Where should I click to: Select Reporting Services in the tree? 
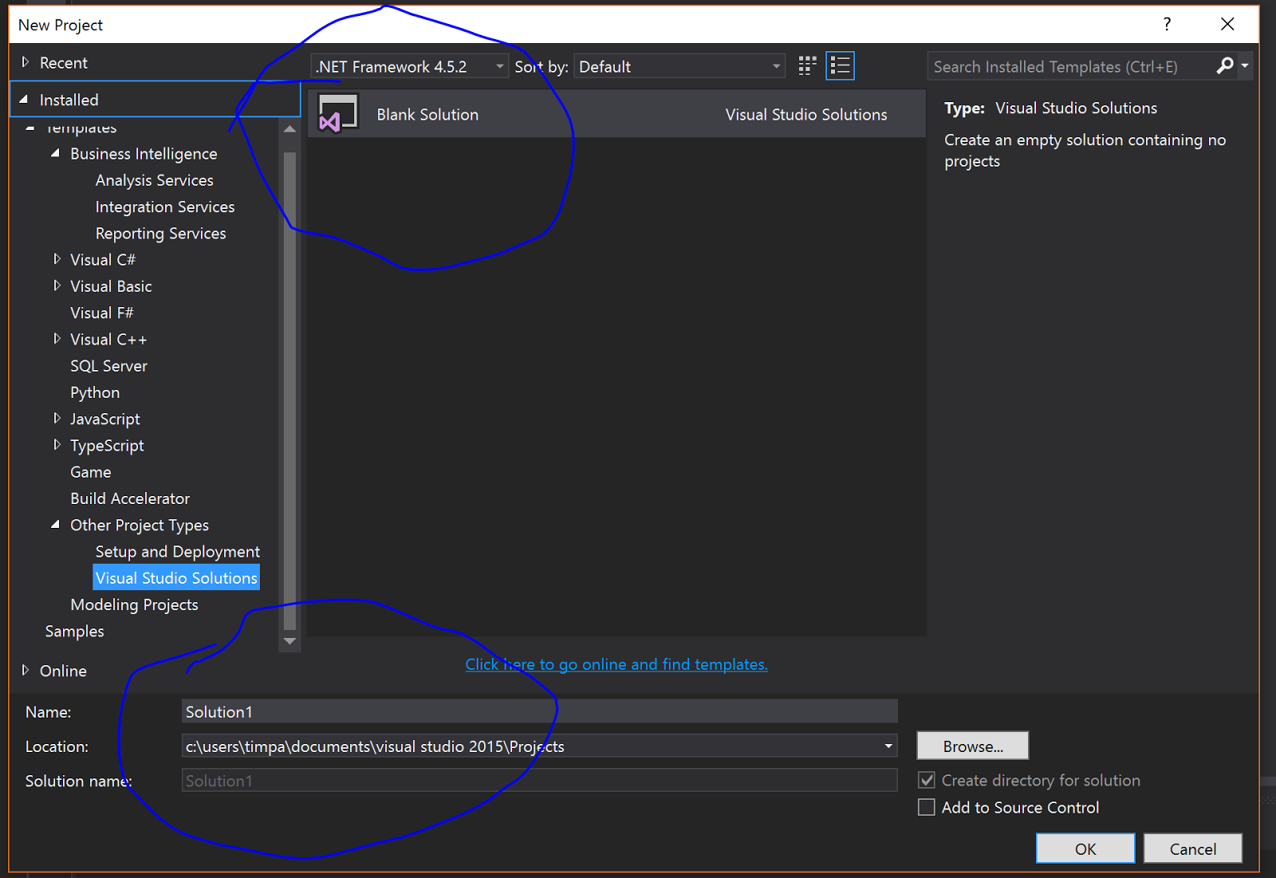click(x=161, y=233)
